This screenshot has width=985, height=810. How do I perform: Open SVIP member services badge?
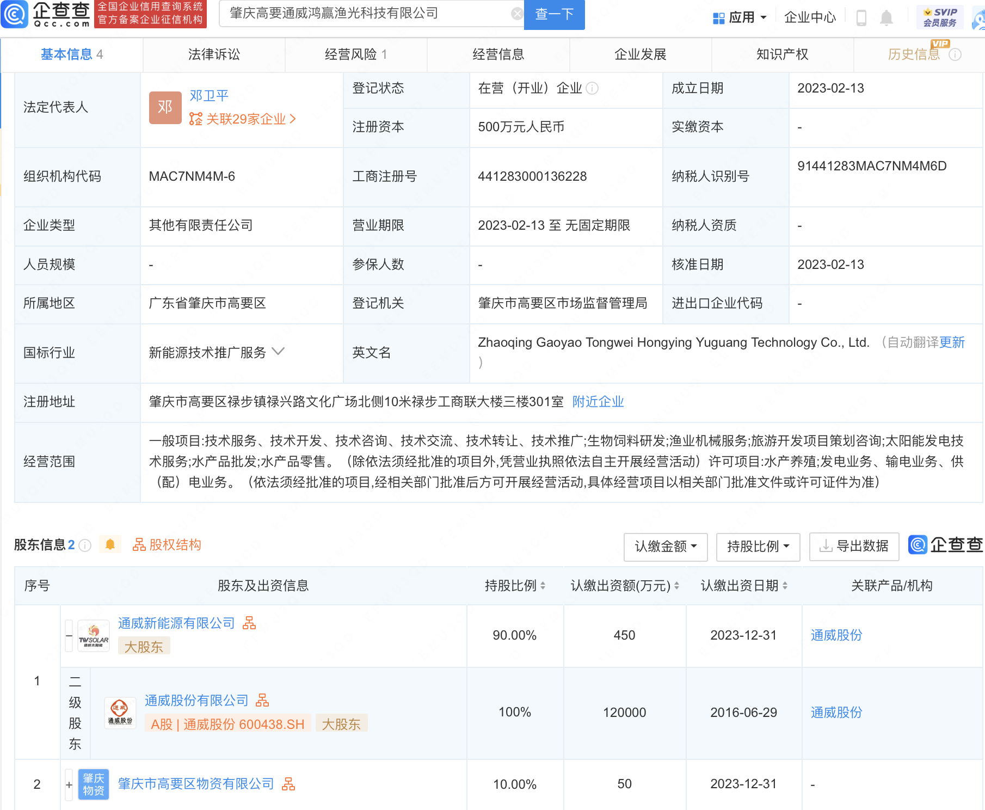(x=939, y=17)
